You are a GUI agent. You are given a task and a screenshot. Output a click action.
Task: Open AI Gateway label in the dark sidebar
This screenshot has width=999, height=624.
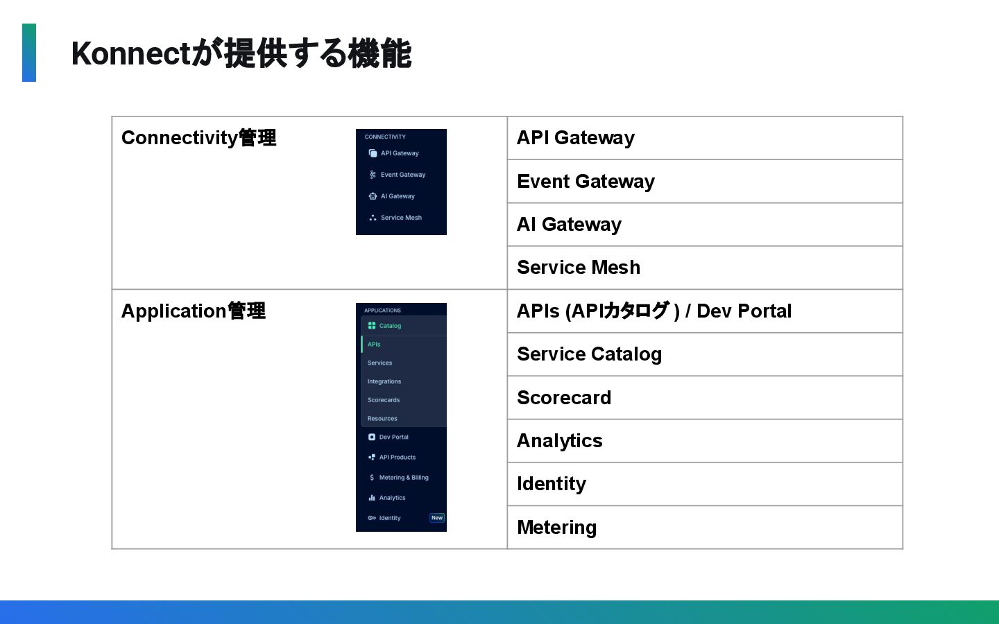coord(398,196)
